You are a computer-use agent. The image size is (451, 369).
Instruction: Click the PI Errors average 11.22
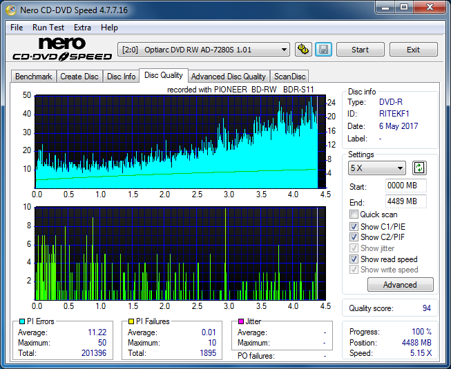click(x=97, y=332)
